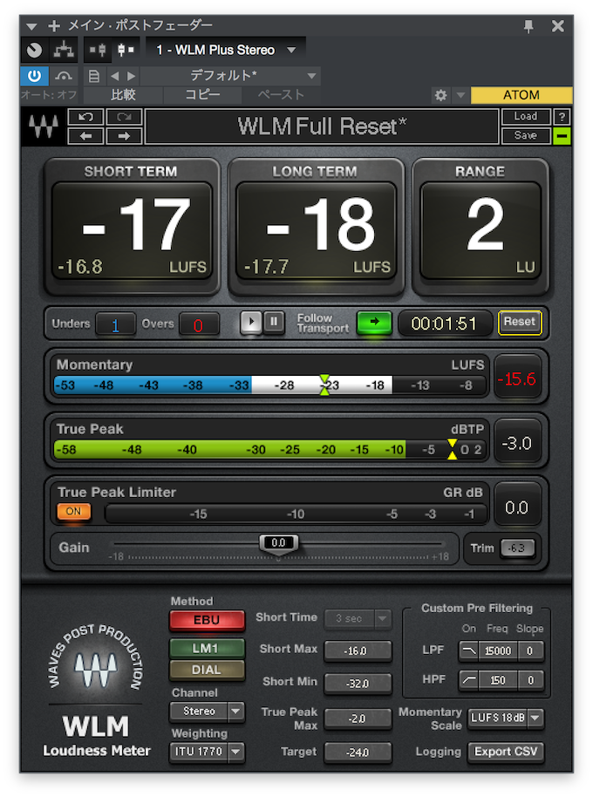Image resolution: width=593 pixels, height=797 pixels.
Task: Open the question mark help button
Action: pyautogui.click(x=562, y=116)
